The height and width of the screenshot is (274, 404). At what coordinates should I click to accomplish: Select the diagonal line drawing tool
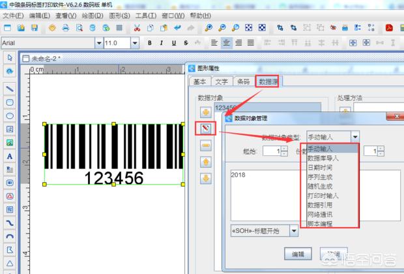tap(10, 89)
